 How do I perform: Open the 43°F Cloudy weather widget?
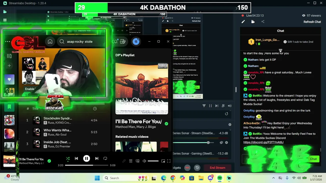(x=12, y=178)
